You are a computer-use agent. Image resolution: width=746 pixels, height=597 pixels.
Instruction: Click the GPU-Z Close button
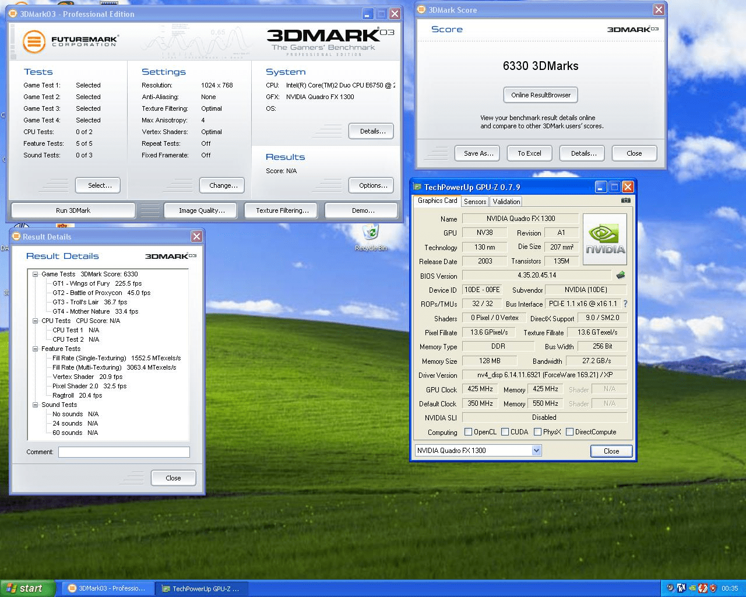[x=611, y=451]
